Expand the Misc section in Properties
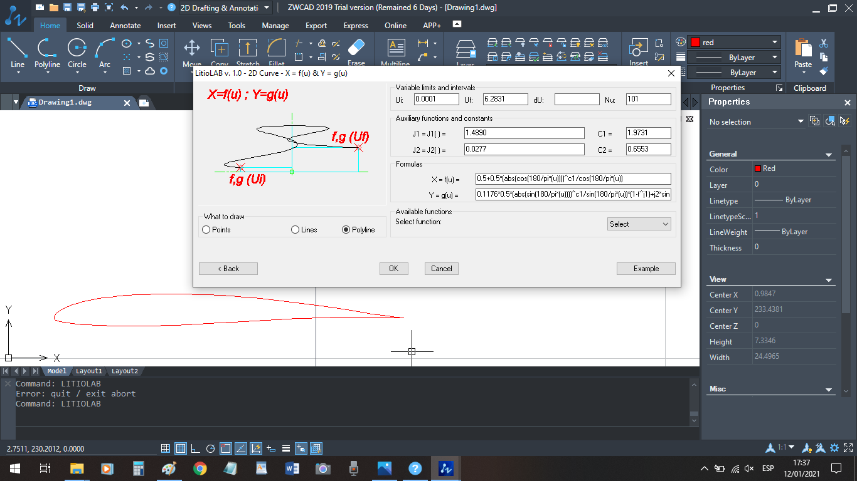Screen dimensions: 857x481 pyautogui.click(x=829, y=390)
